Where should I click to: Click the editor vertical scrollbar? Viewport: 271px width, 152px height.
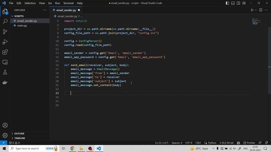tap(269, 60)
